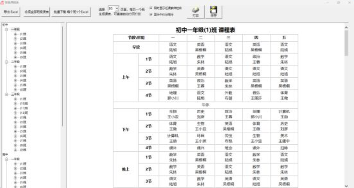Click the scroll up arrow of timetable

click(346, 27)
